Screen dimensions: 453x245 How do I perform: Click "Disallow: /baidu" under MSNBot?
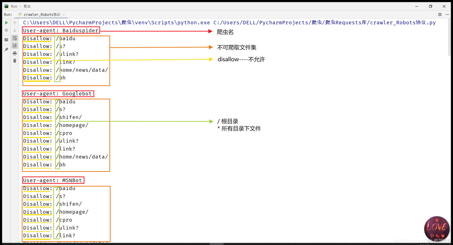(49, 188)
